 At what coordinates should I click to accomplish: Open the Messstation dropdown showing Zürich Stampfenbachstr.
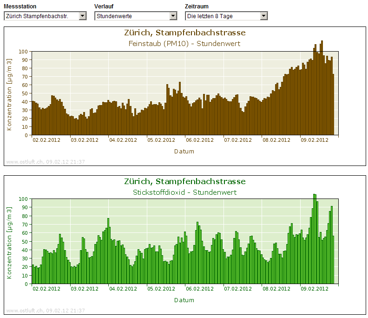point(45,16)
